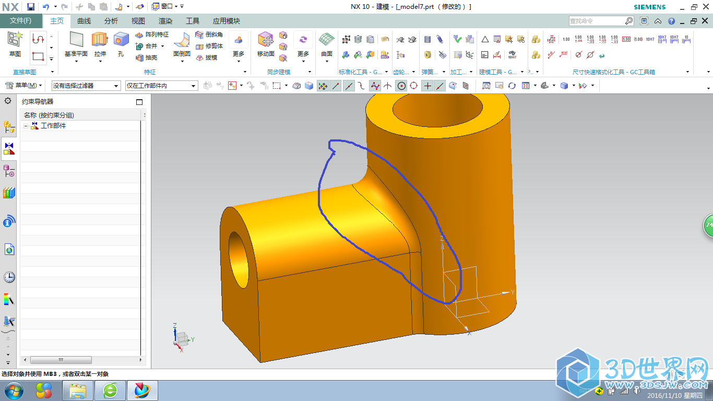Toggle the enable snap point button

coord(323,86)
